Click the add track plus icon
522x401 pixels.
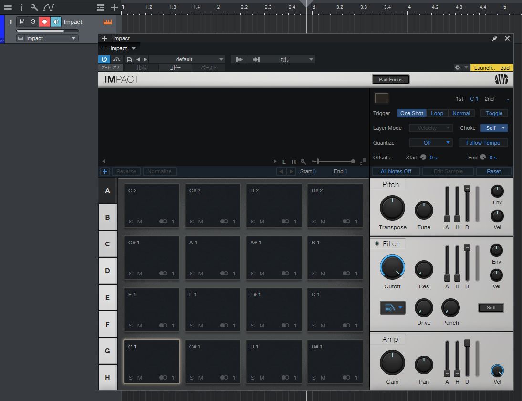(x=114, y=7)
